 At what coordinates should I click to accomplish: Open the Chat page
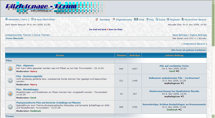pos(142,20)
